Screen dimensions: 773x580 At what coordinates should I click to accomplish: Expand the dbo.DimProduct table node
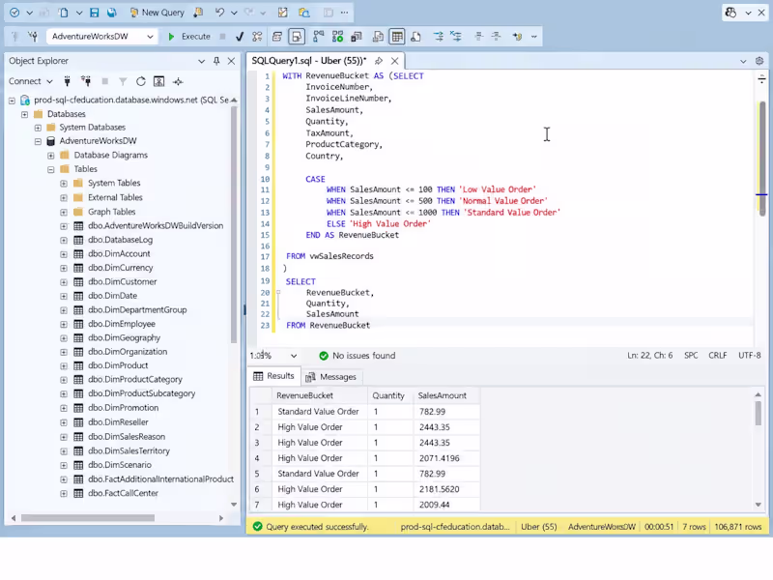64,366
